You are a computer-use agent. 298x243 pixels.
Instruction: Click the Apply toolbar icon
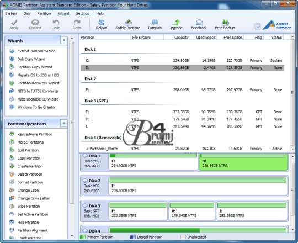point(14,24)
